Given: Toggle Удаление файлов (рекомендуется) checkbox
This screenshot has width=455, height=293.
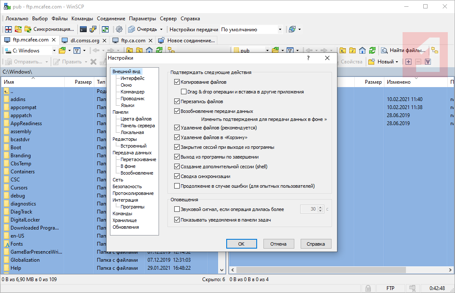Looking at the screenshot, I should (x=177, y=128).
